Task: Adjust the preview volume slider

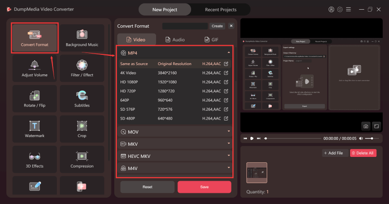Action: [372, 138]
